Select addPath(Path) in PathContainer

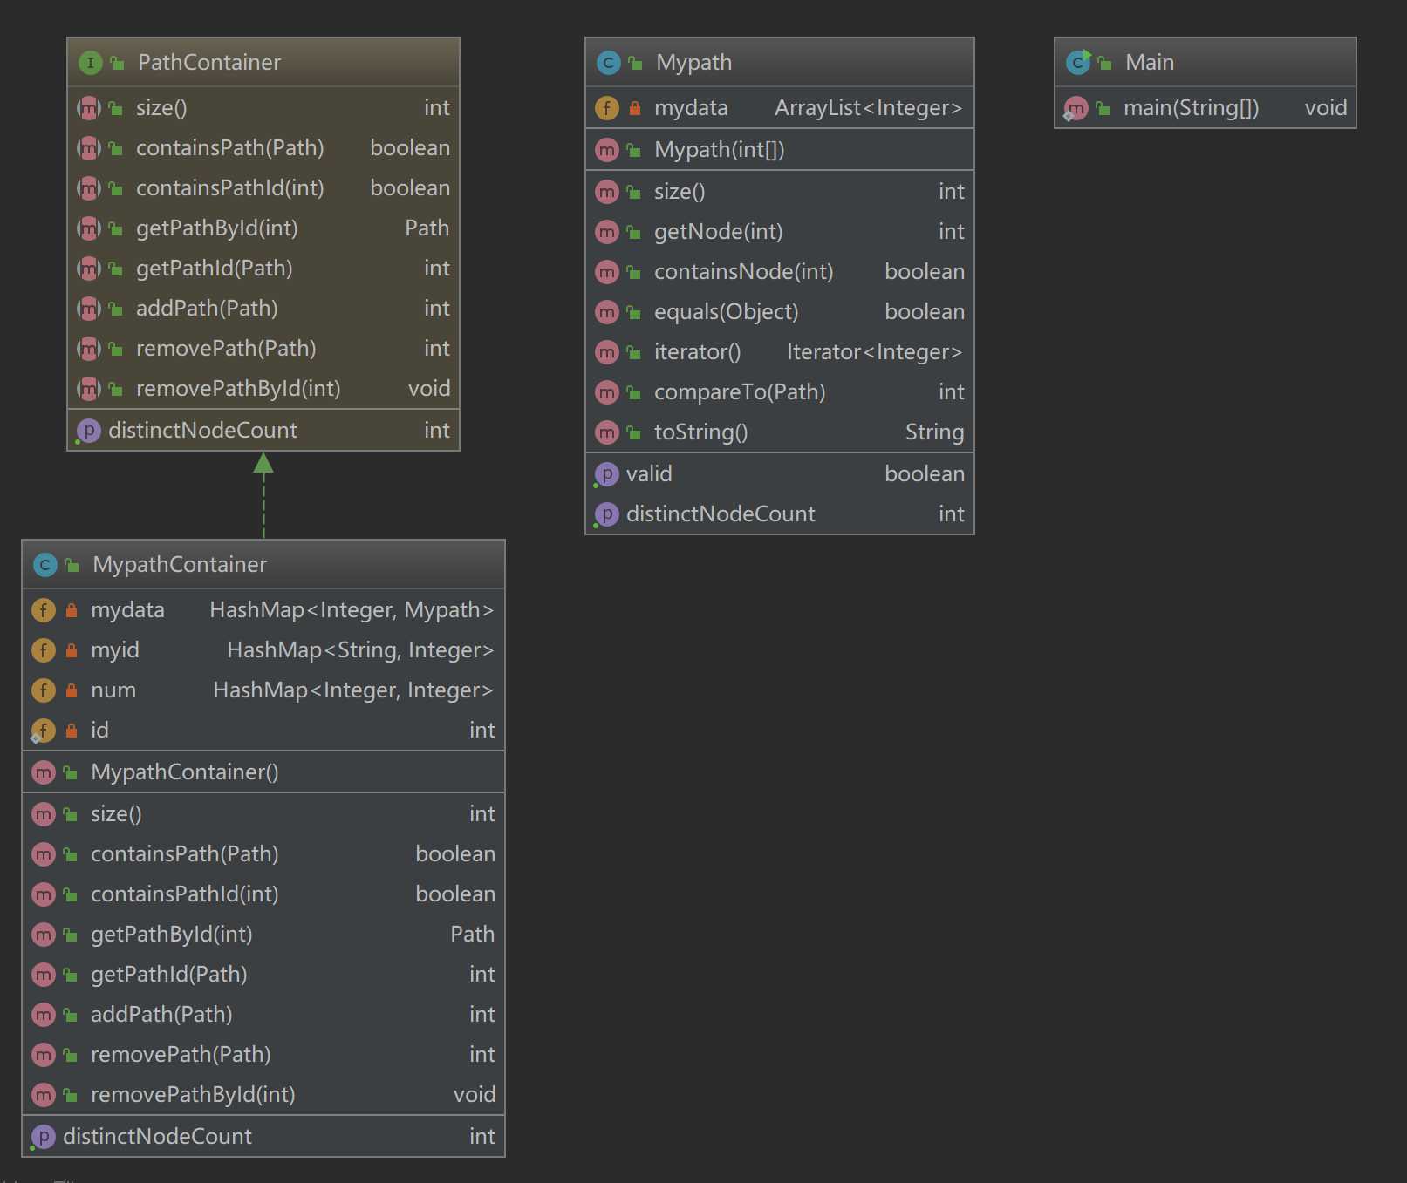(x=207, y=309)
